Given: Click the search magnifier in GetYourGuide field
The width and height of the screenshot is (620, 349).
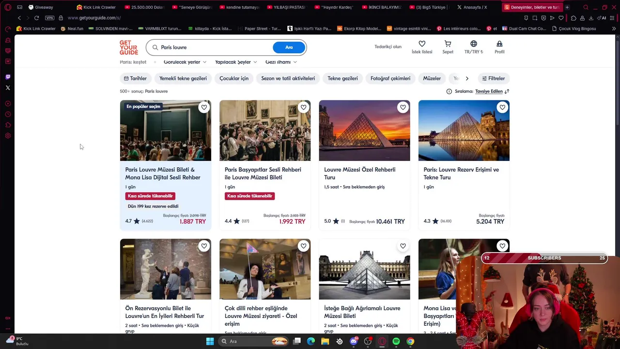Looking at the screenshot, I should (x=155, y=48).
